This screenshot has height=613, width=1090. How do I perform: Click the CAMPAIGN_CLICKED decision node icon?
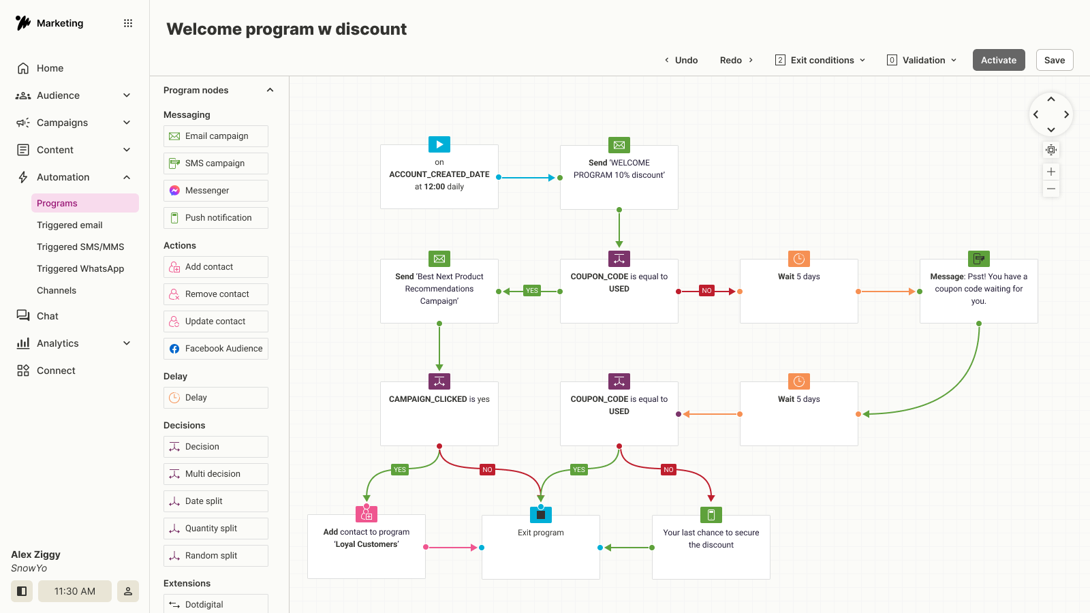point(439,381)
